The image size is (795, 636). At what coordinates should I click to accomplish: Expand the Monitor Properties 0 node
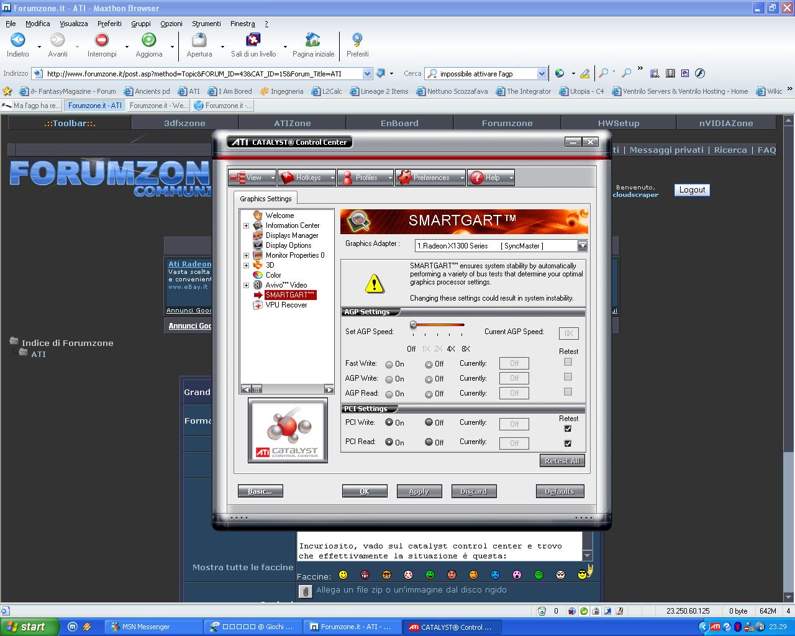click(x=246, y=256)
